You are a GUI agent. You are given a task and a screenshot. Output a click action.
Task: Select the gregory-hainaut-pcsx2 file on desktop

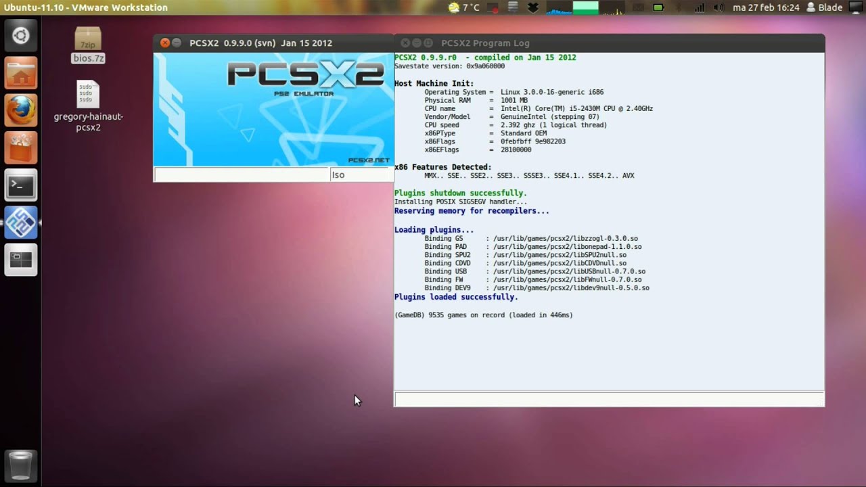[x=88, y=106]
